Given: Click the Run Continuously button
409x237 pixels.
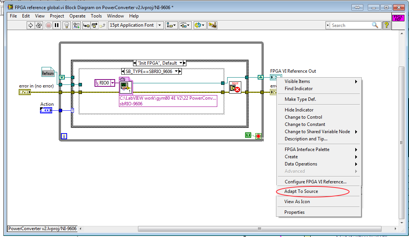Looking at the screenshot, I should [39, 25].
